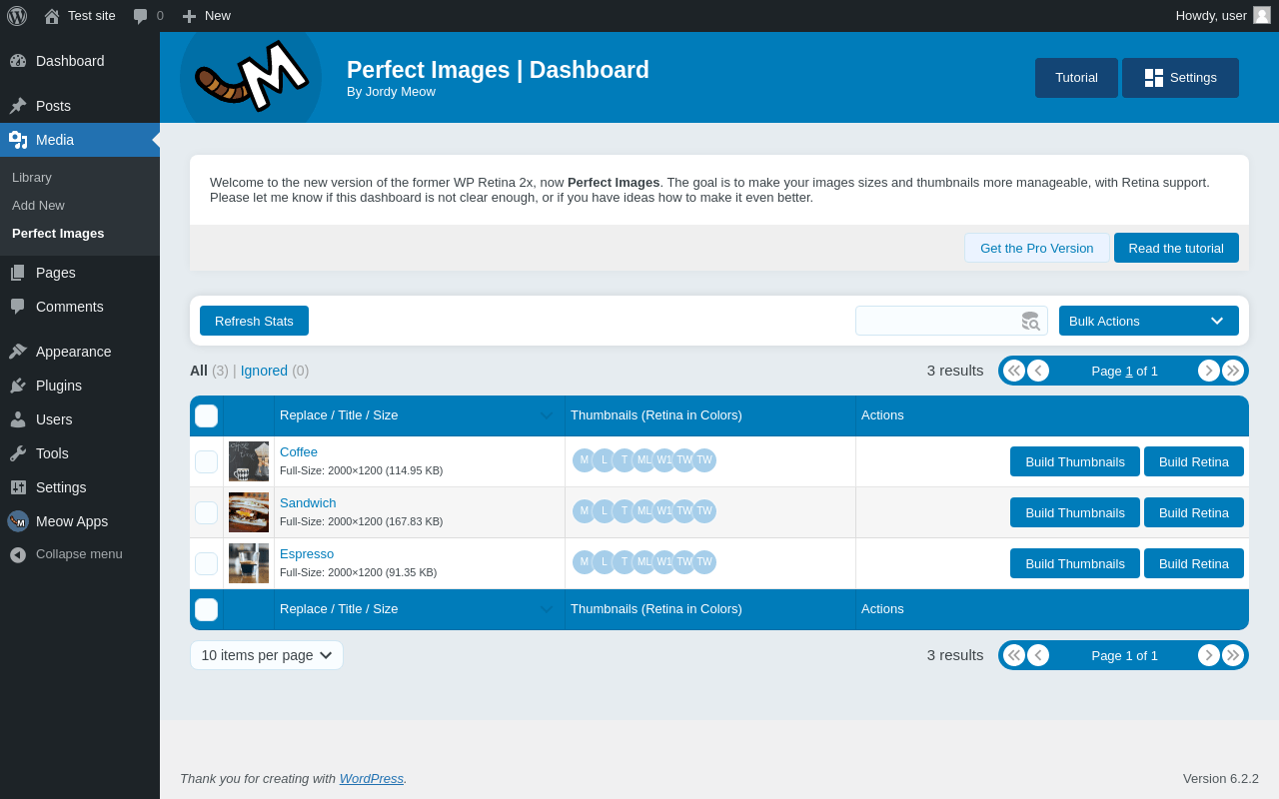This screenshot has width=1279, height=799.
Task: Click the Meow Apps sidebar icon
Action: (x=18, y=521)
